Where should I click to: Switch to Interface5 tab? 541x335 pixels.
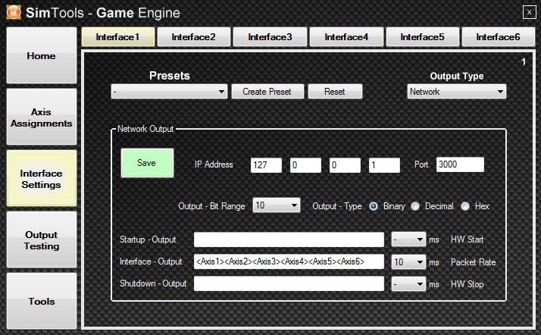(x=423, y=37)
